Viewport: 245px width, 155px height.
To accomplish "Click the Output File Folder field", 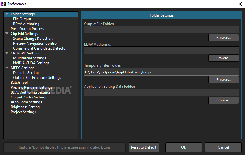I will [x=161, y=30].
